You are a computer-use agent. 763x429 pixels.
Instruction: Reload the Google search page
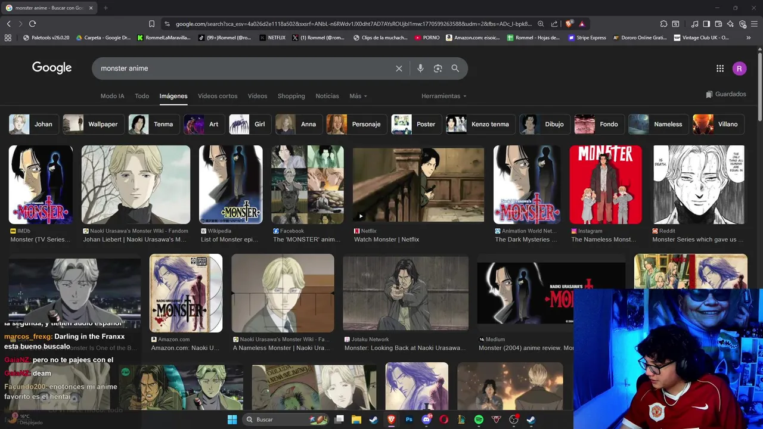pos(32,24)
